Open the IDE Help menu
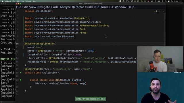Image resolution: width=184 pixels, height=103 pixels. tap(131, 7)
